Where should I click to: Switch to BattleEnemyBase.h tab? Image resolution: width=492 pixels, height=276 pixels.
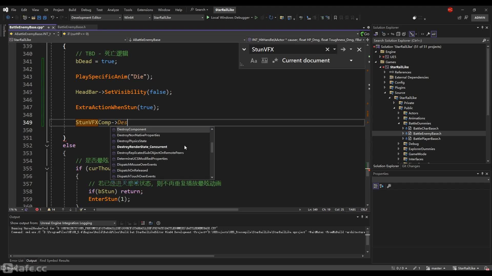71,27
